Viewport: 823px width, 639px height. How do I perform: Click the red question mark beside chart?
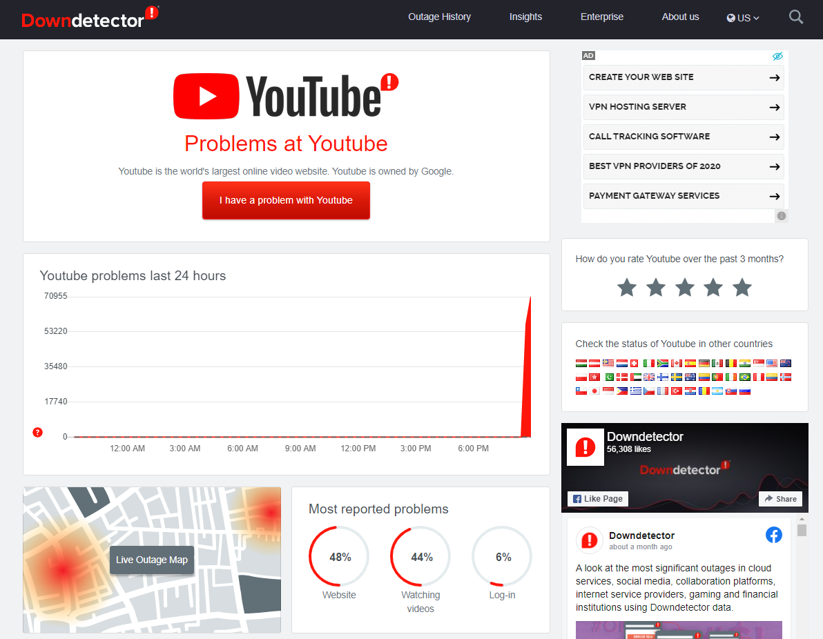coord(37,432)
